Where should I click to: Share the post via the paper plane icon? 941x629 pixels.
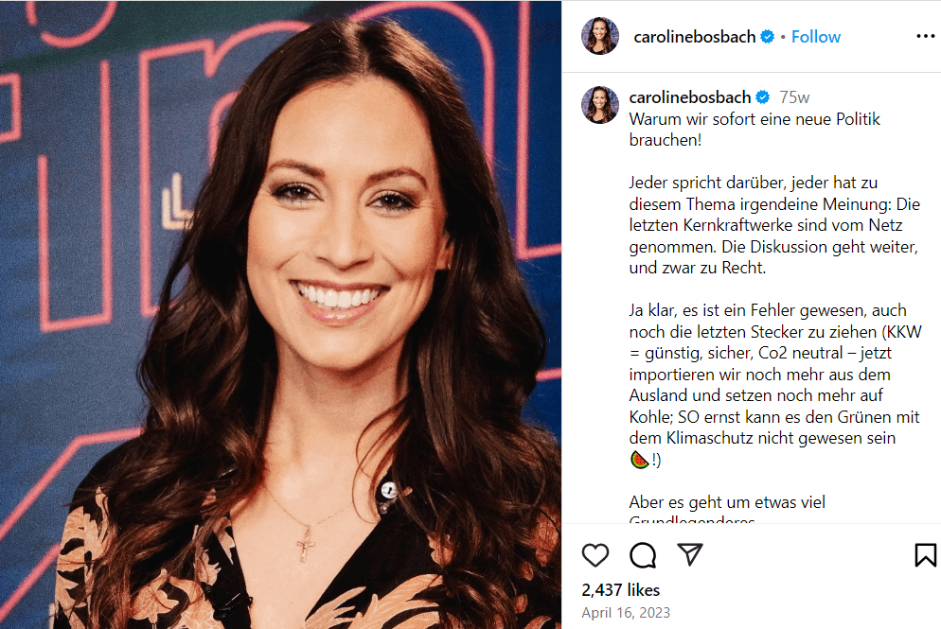690,554
